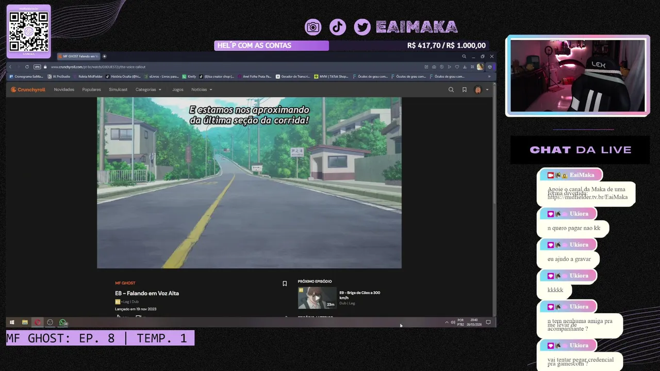This screenshot has height=371, width=660.
Task: Open the Windows Start menu
Action: point(12,323)
